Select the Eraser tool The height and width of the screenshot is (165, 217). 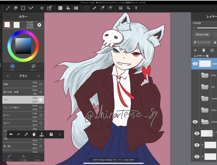point(15,8)
